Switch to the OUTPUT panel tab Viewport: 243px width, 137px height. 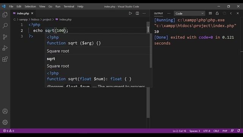158,14
